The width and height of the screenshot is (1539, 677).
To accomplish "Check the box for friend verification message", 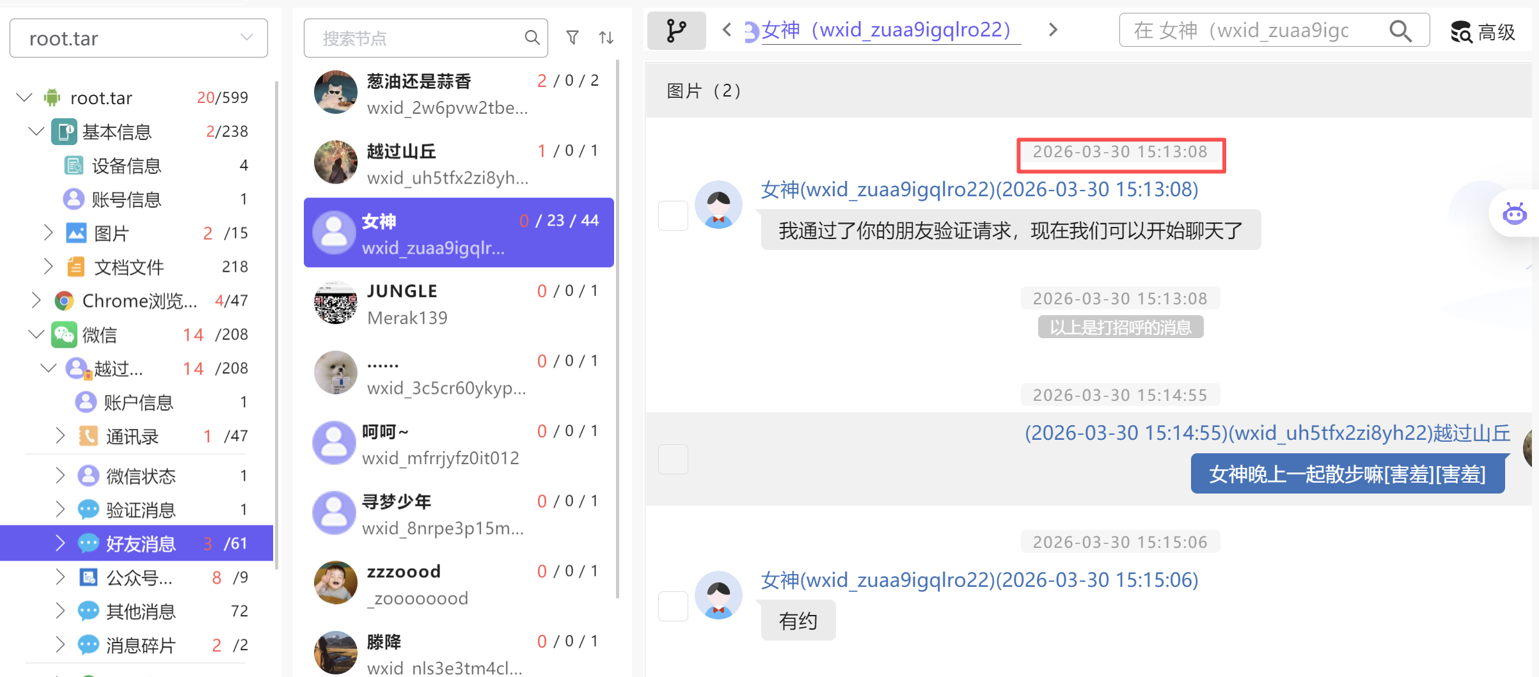I will (x=673, y=216).
